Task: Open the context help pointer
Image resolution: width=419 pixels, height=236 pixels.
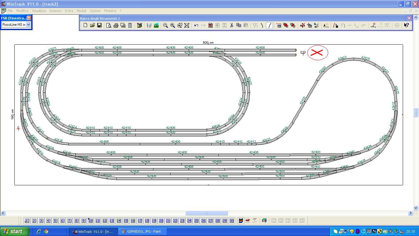Action: pyautogui.click(x=406, y=26)
